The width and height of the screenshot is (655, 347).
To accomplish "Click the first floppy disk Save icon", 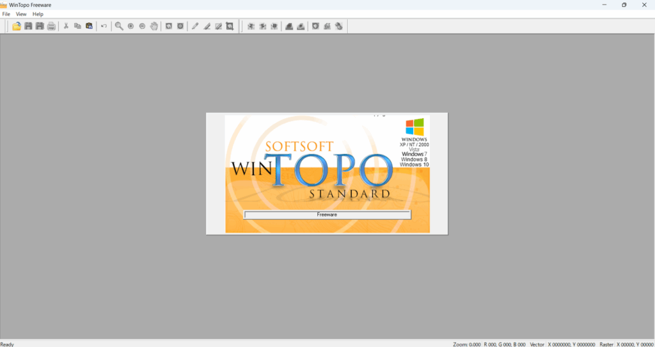I will pos(28,26).
